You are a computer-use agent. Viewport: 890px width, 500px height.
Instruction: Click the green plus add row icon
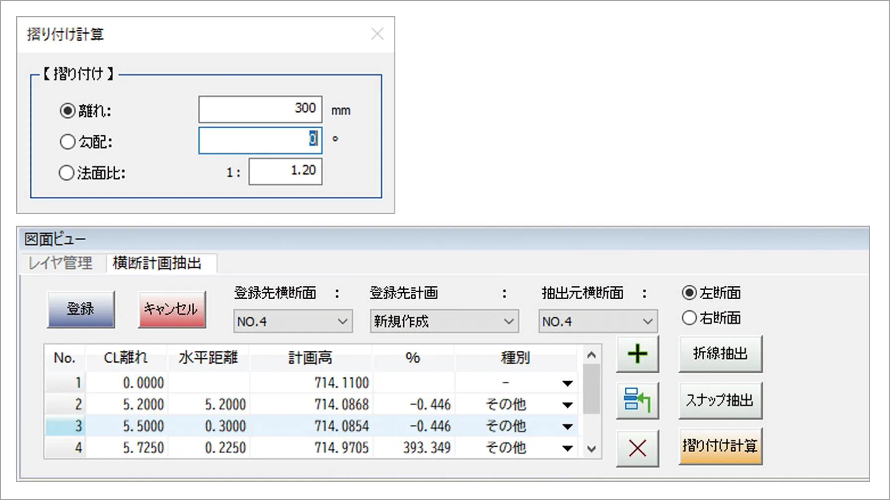(637, 354)
